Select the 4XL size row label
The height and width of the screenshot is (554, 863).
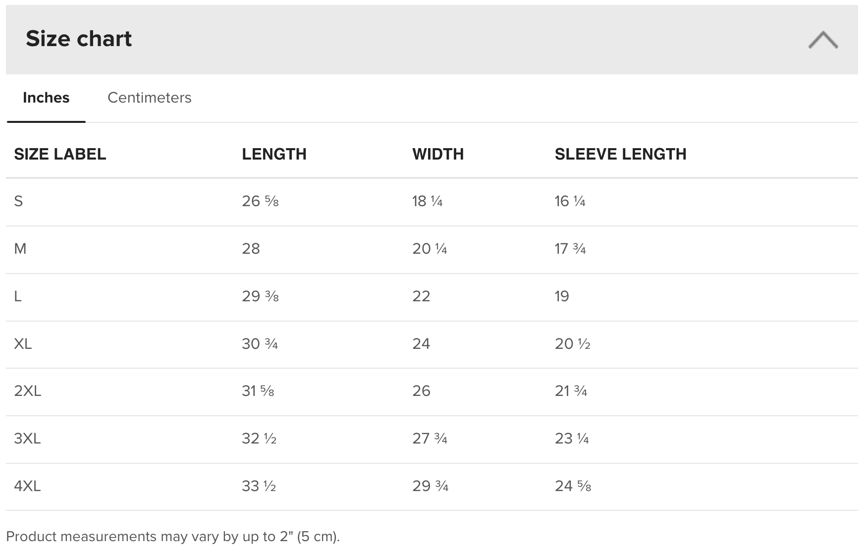click(27, 486)
